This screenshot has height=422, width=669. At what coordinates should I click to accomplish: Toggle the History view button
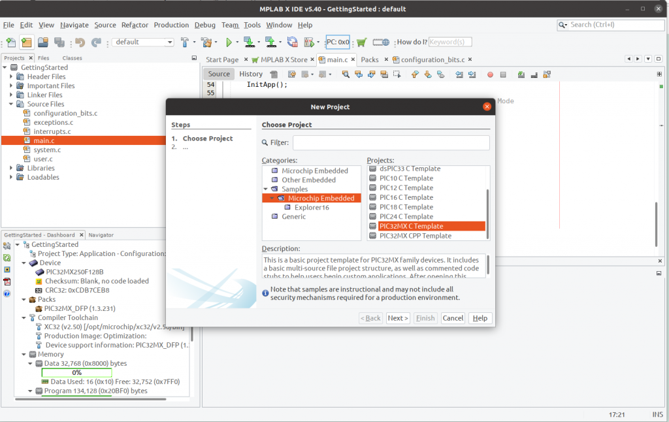(251, 74)
